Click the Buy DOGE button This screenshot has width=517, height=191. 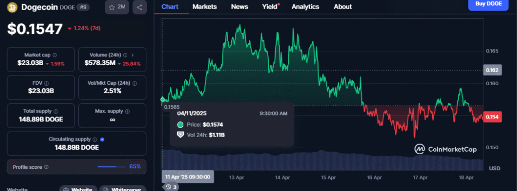pyautogui.click(x=488, y=5)
